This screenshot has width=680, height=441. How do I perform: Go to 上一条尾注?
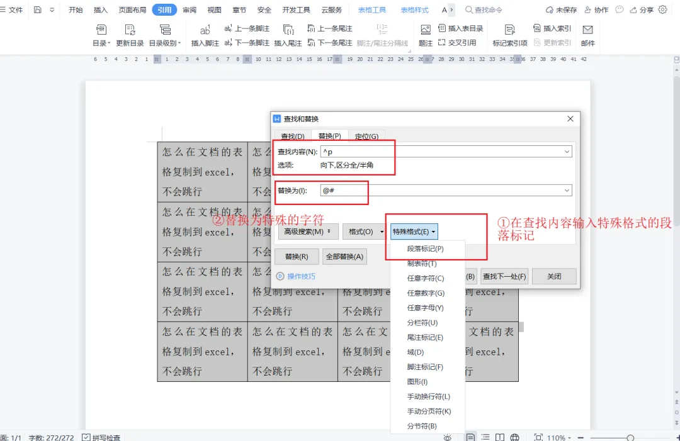point(329,28)
